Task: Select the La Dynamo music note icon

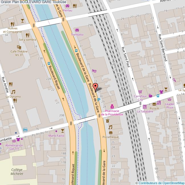Action: [13, 92]
